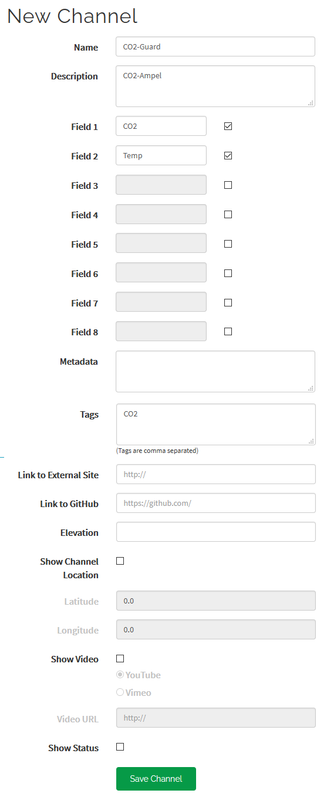The image size is (327, 800).
Task: Click the Save Channel button
Action: [x=156, y=778]
